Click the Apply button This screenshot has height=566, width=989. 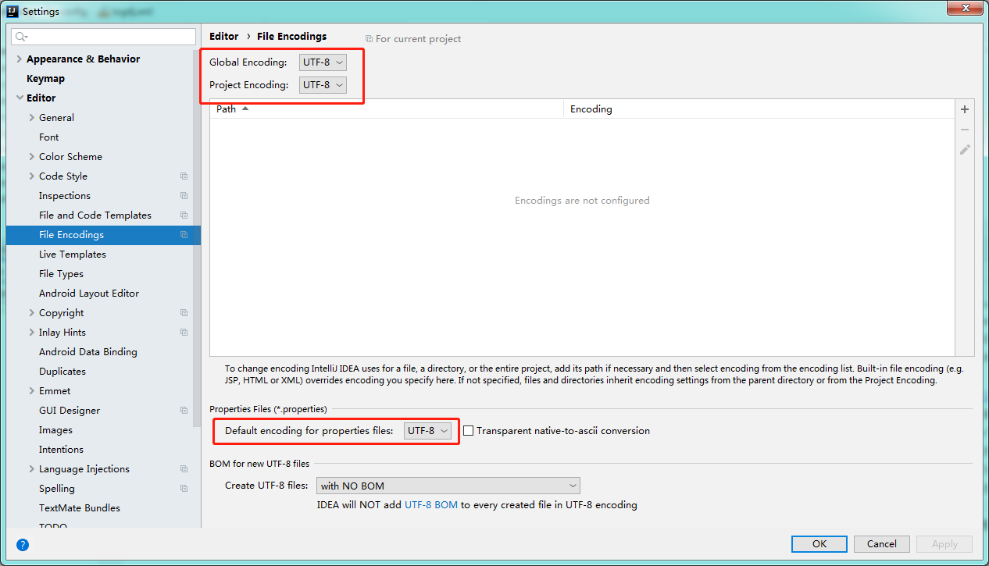click(x=944, y=544)
